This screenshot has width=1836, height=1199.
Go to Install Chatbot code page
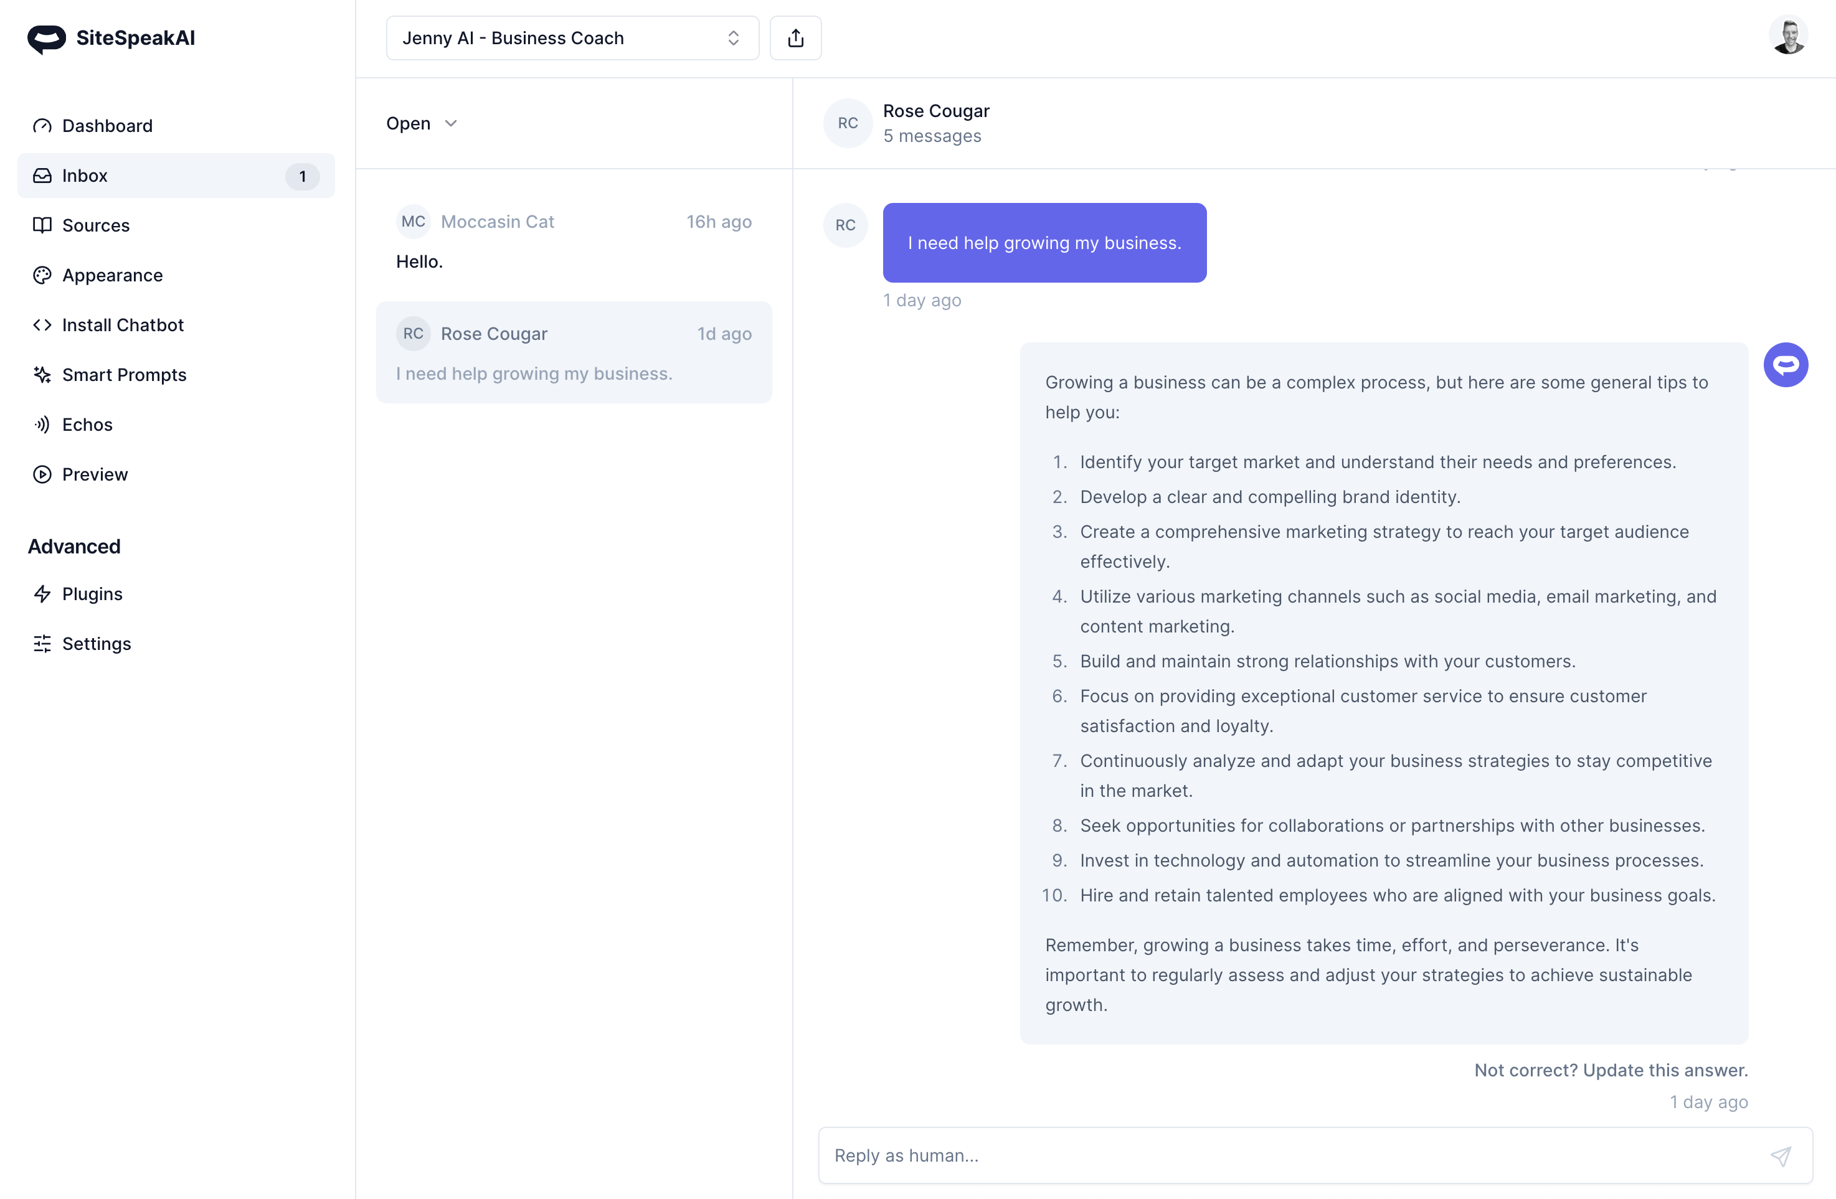click(123, 324)
